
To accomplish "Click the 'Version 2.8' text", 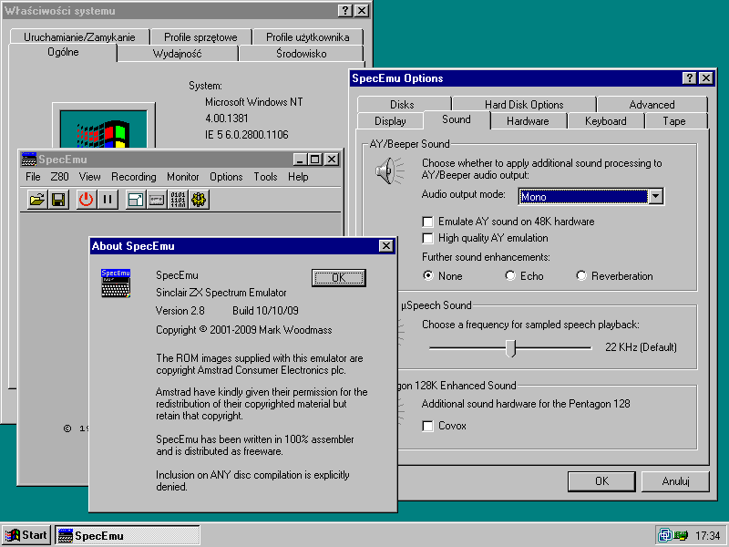I will 180,311.
